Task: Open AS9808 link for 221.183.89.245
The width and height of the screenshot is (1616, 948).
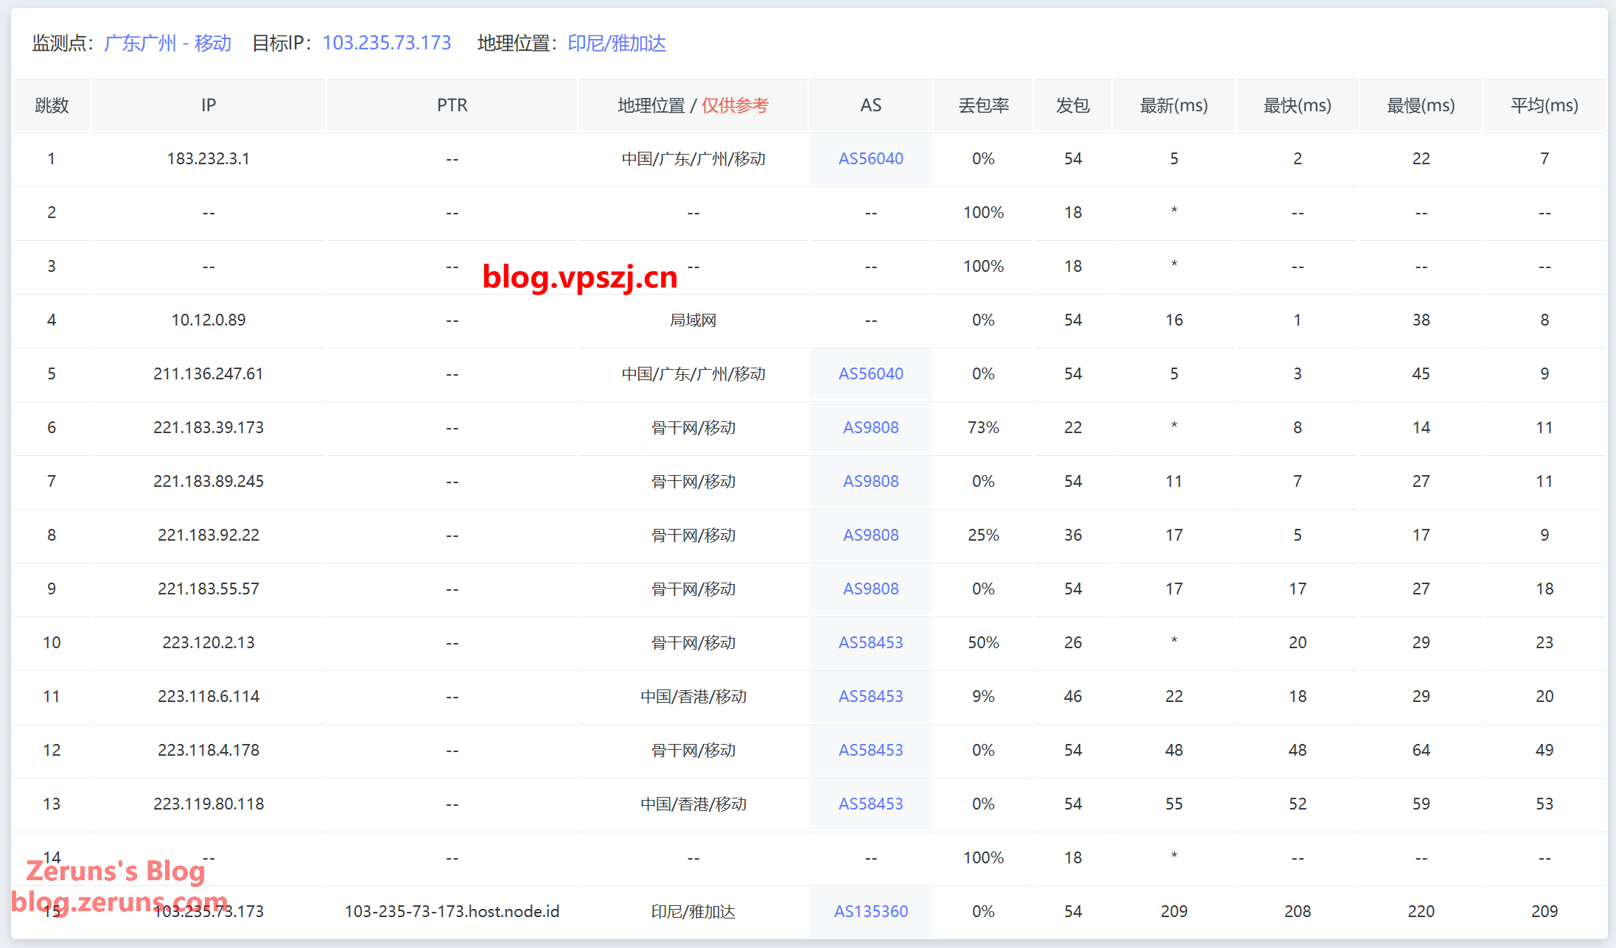Action: click(x=870, y=481)
